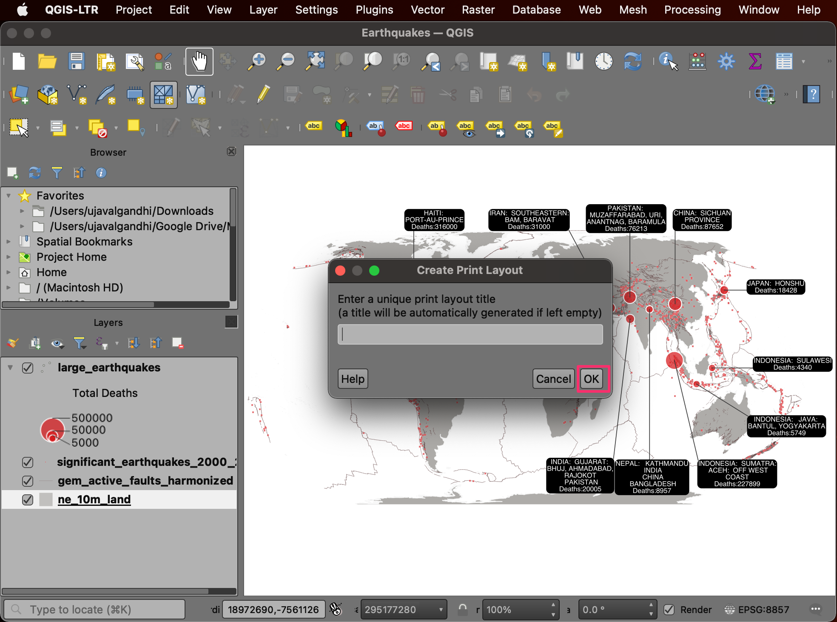The width and height of the screenshot is (837, 622).
Task: Click the Browser panel Filter icon
Action: coord(57,173)
